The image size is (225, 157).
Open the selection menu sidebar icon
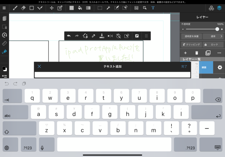click(x=4, y=27)
